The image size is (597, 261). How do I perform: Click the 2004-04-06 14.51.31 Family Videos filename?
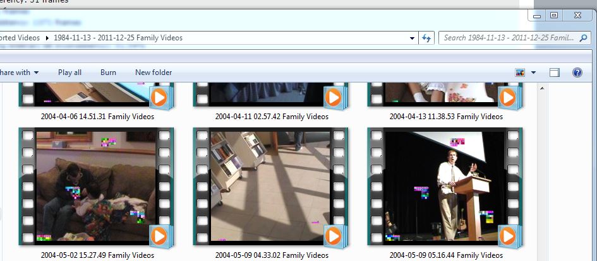coord(97,117)
